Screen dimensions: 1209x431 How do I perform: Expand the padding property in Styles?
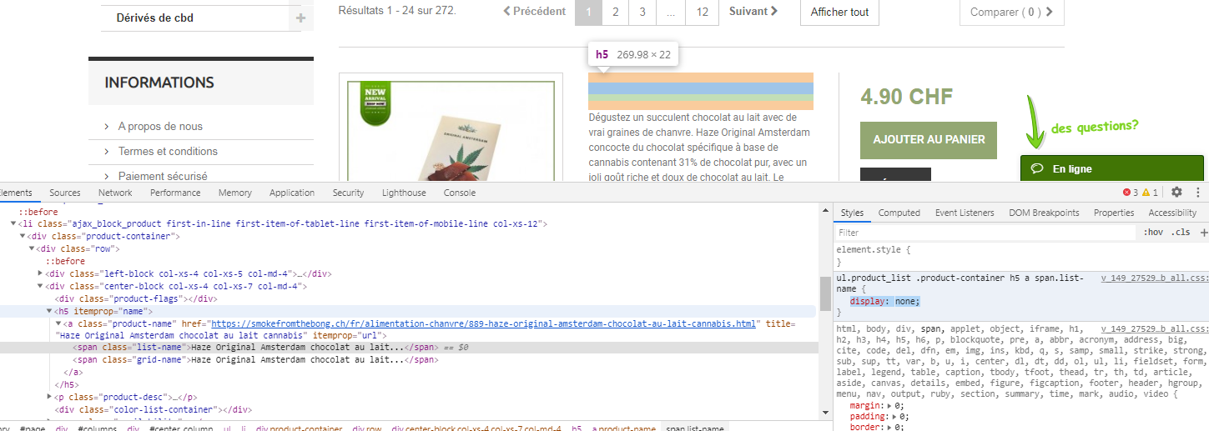click(895, 416)
